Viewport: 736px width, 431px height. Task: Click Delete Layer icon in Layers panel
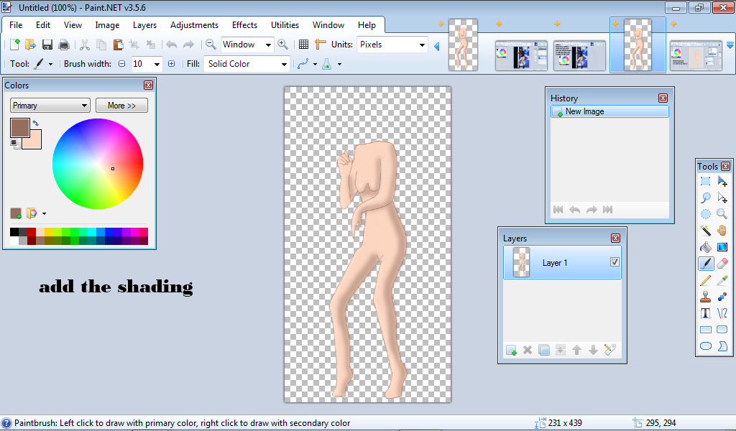point(528,350)
